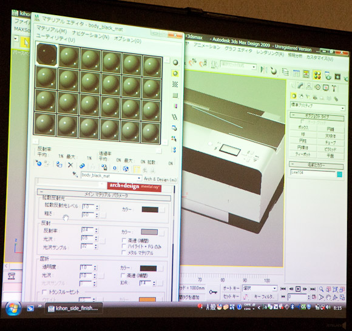
Task: Click the ティーポット primitive button
Action: tap(302, 155)
